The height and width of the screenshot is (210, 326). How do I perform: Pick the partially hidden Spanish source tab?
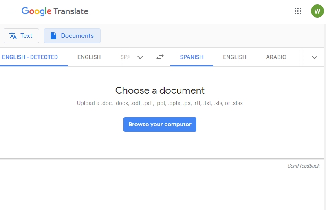(125, 57)
